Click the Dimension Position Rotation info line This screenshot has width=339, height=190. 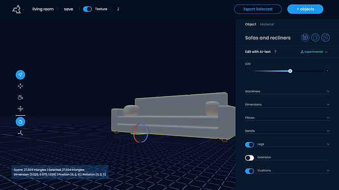(60, 174)
